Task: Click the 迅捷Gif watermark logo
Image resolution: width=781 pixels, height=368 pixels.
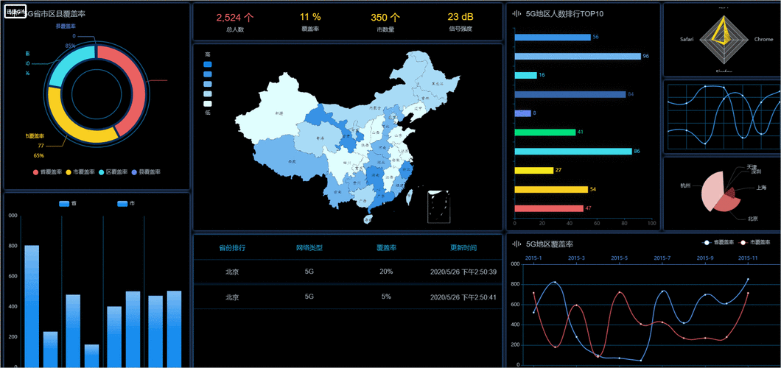Action: (15, 13)
